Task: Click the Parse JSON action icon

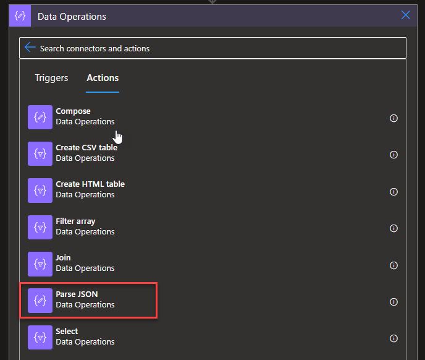Action: click(x=40, y=301)
